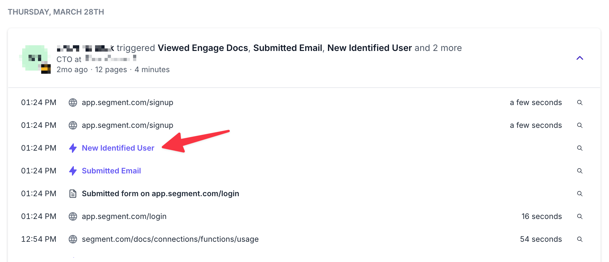
Task: Click magnifier icon for Submitted Email row
Action: click(580, 171)
